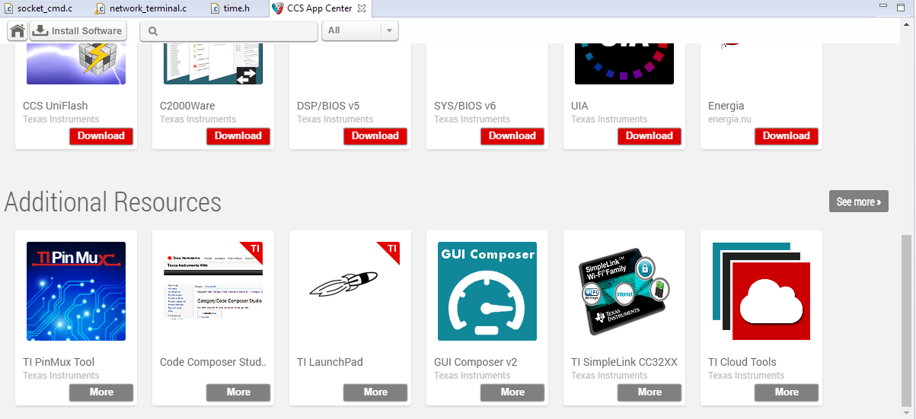The width and height of the screenshot is (916, 419).
Task: Click energia.nu publisher text
Action: tap(729, 119)
